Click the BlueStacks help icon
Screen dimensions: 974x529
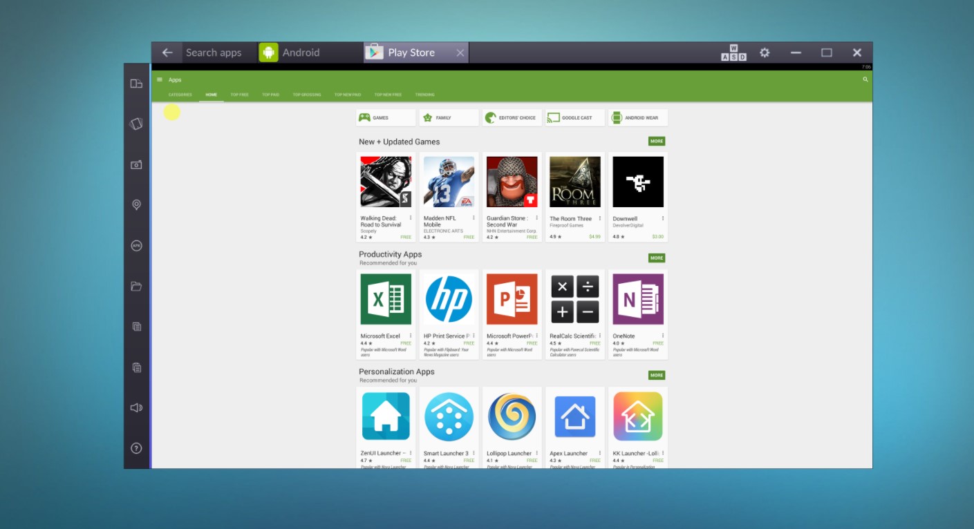(x=136, y=448)
